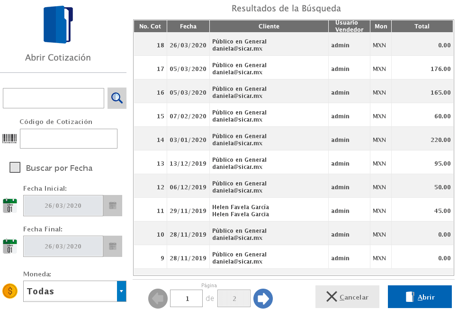Click the Página number input field
This screenshot has height=309, width=458.
coord(186,298)
